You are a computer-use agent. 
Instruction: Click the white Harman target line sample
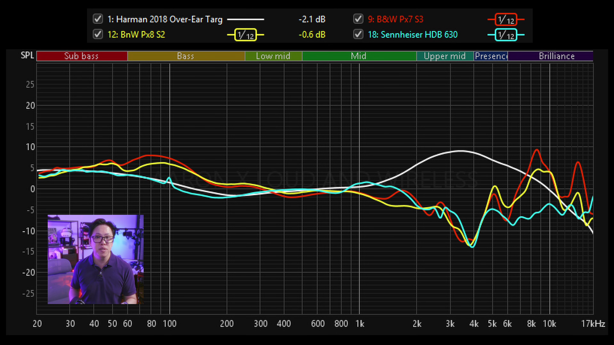coord(245,20)
